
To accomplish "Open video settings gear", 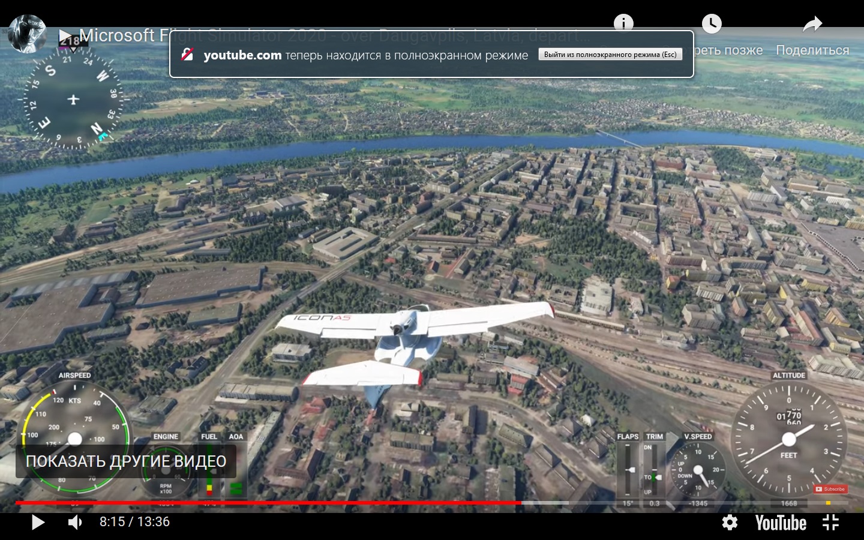I will 730,523.
